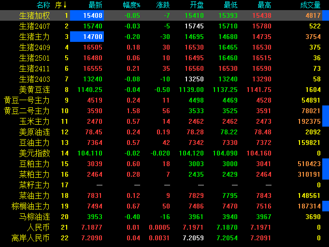Image resolution: width=329 pixels, height=247 pixels.
Task: Select the 生猪加权 row
Action: (164, 15)
